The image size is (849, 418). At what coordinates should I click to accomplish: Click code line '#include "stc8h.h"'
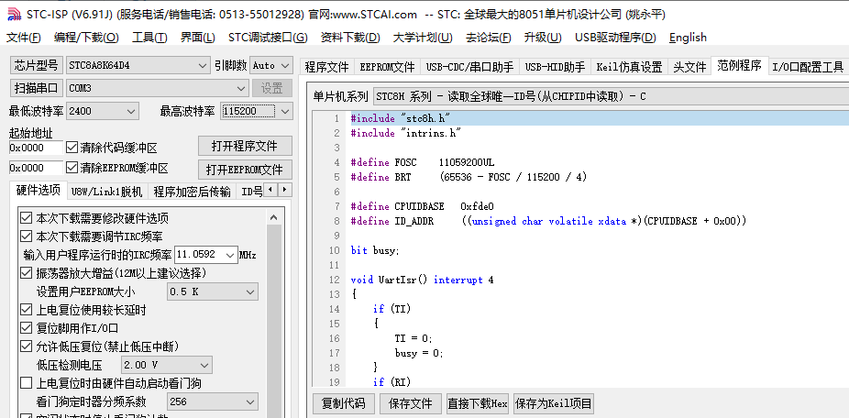(x=402, y=118)
